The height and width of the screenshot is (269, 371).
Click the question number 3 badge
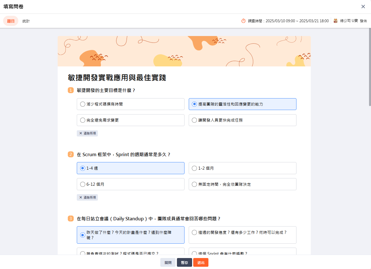[x=71, y=219]
